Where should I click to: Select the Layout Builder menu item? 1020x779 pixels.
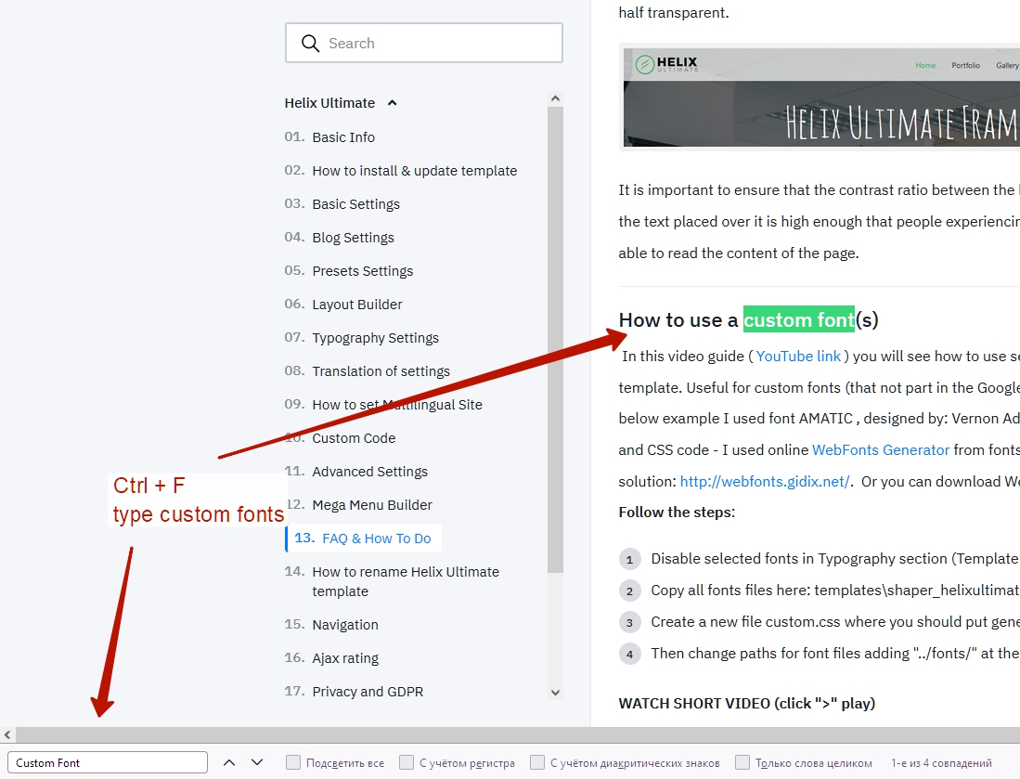[356, 305]
